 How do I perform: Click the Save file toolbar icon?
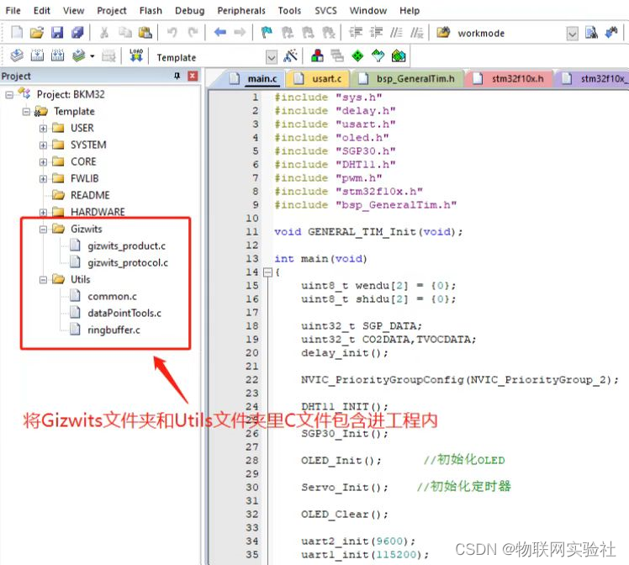(57, 33)
